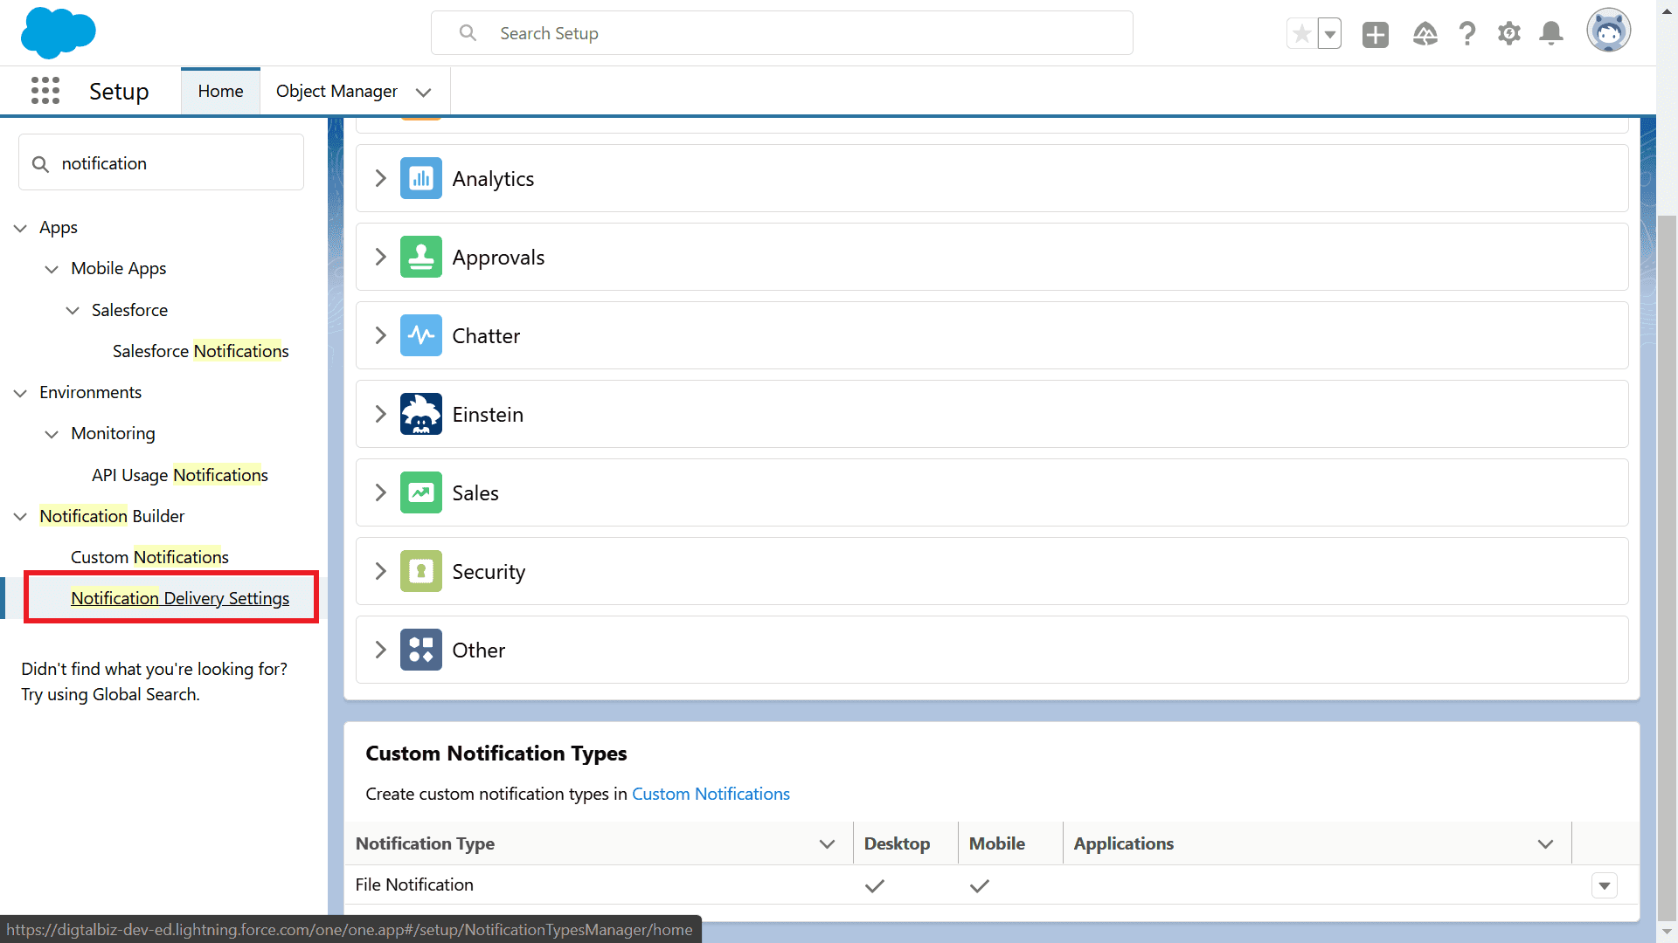
Task: Click the Mobile column header
Action: 997,843
